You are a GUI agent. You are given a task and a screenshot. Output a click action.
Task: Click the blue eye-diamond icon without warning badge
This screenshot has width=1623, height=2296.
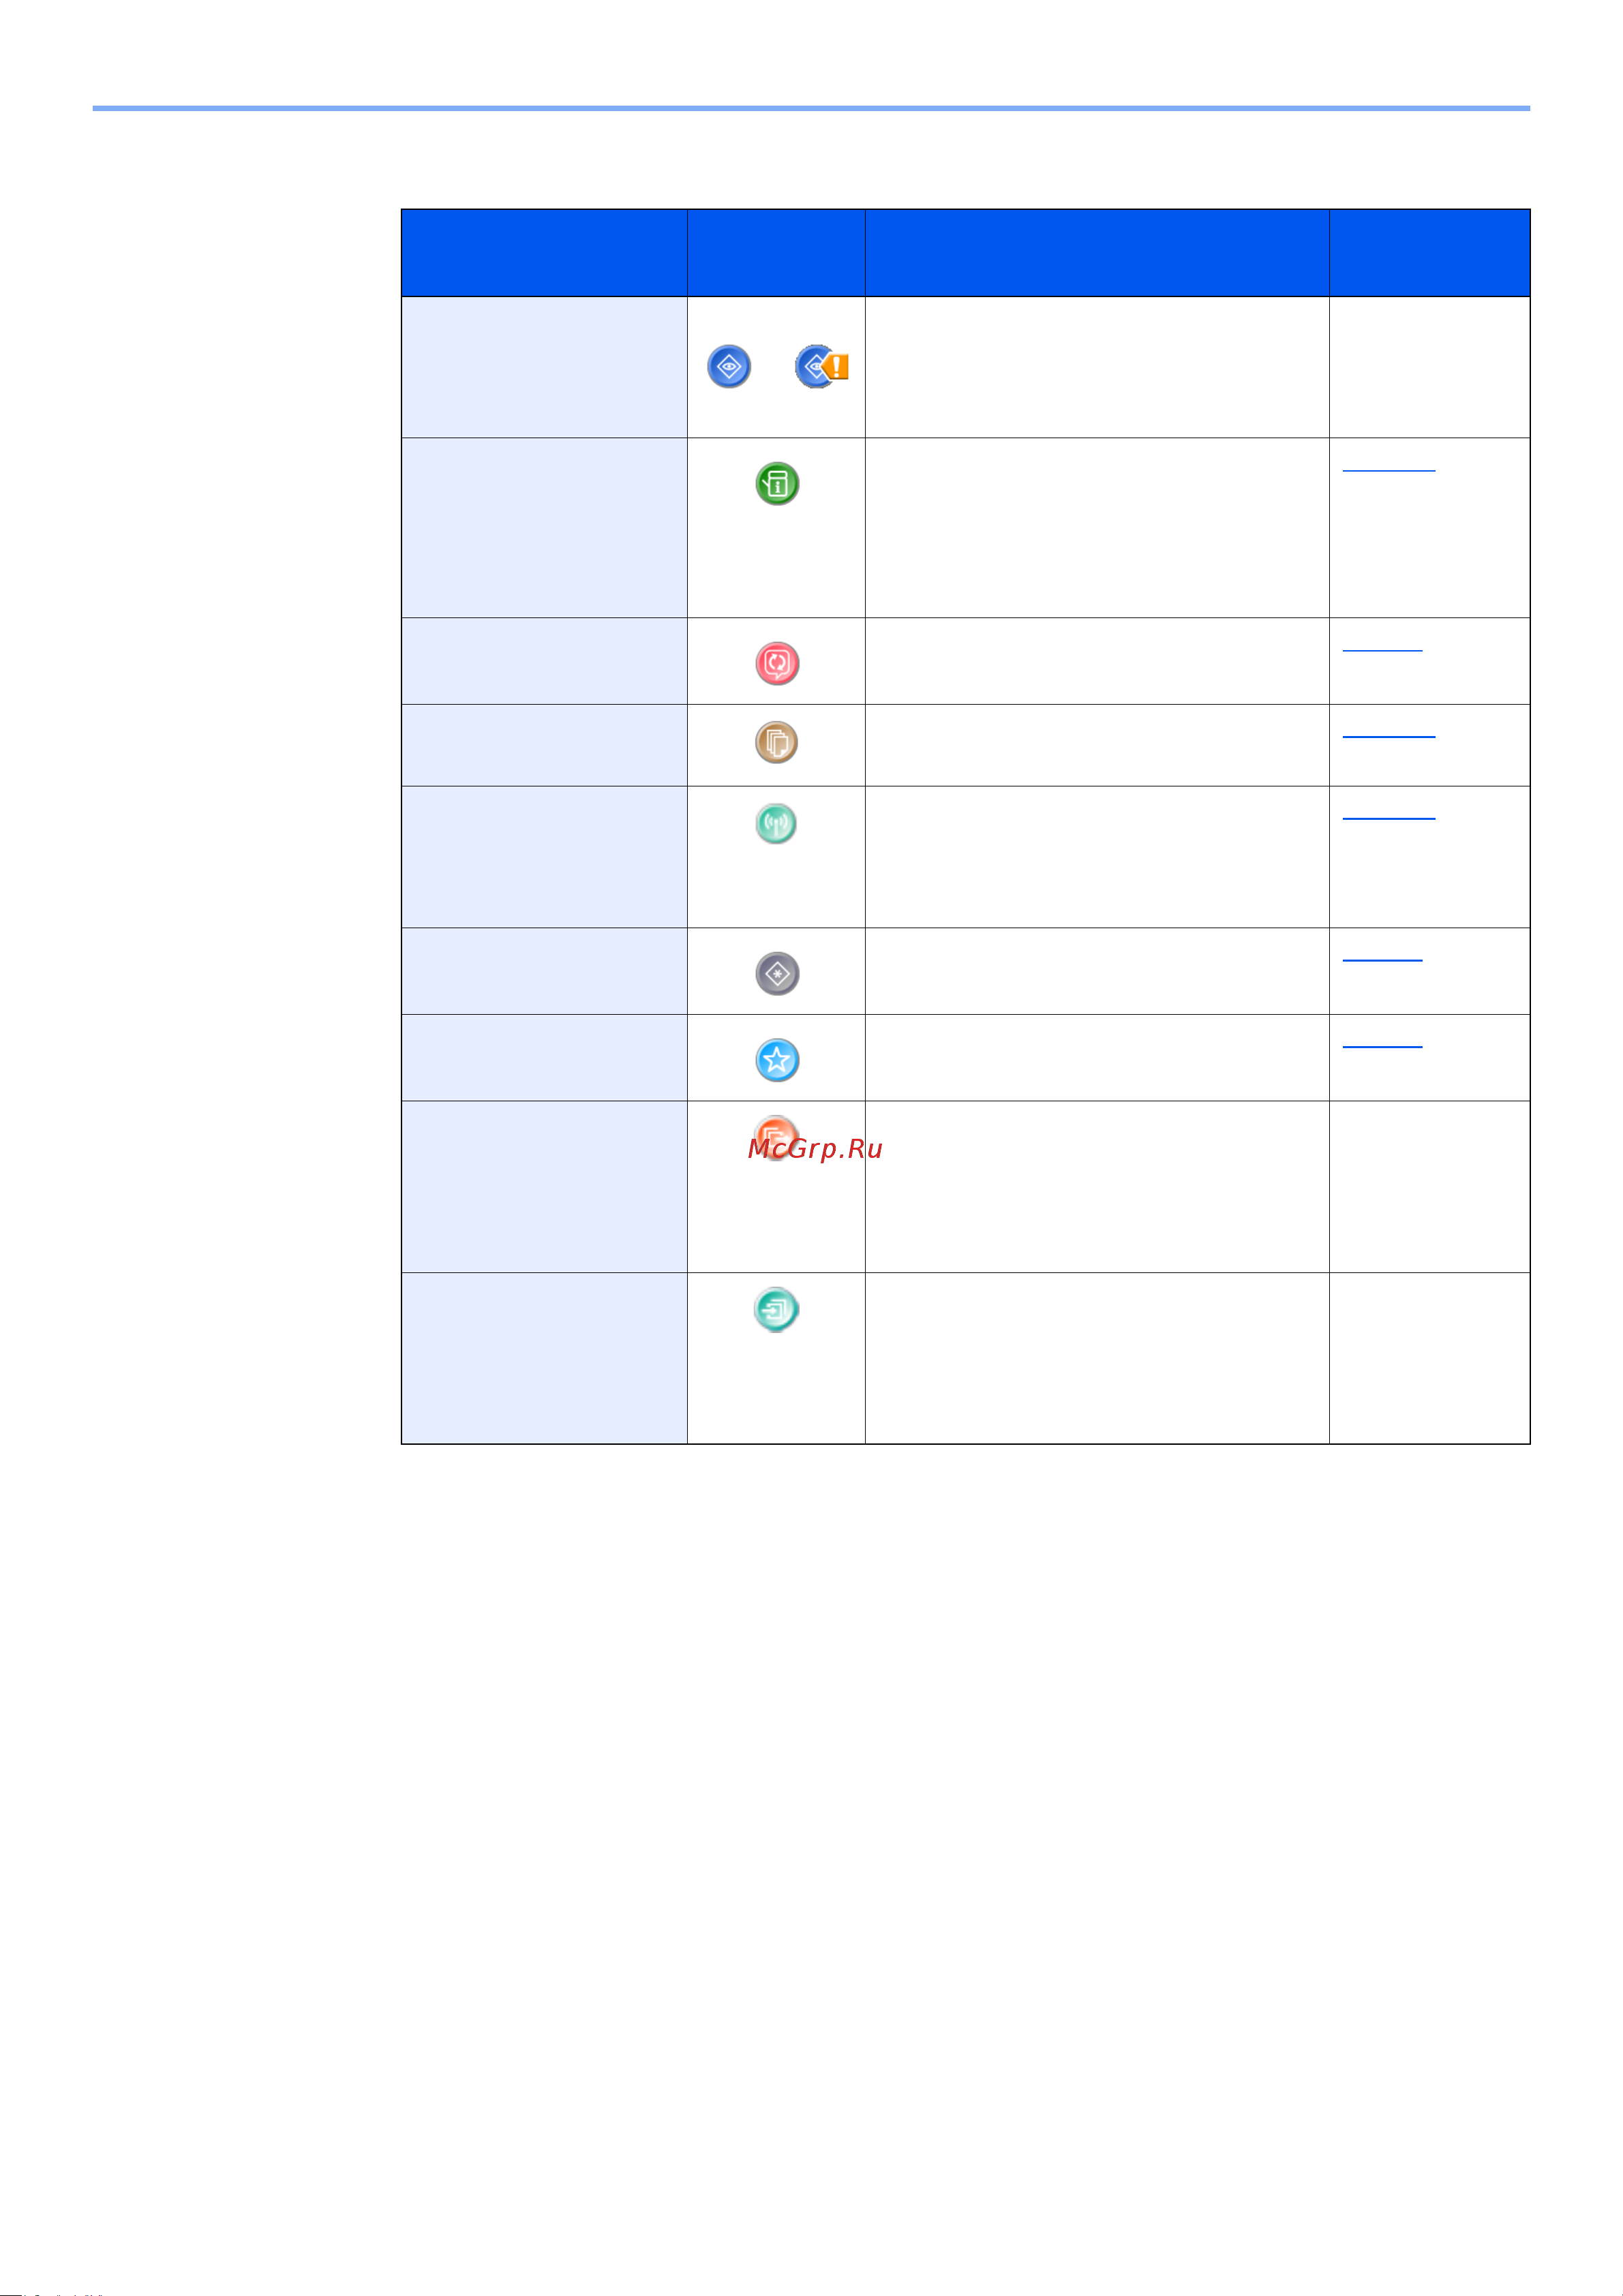tap(728, 367)
